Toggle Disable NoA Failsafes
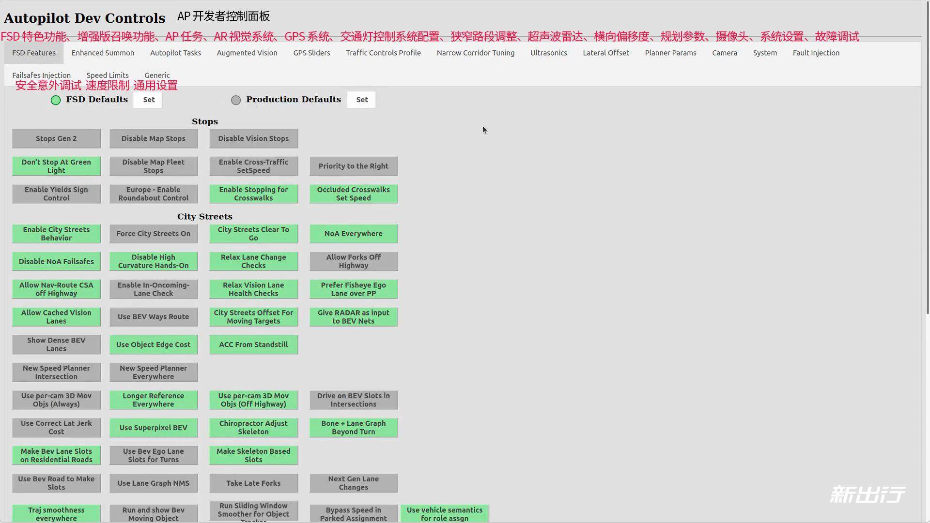Image resolution: width=930 pixels, height=523 pixels. [56, 261]
